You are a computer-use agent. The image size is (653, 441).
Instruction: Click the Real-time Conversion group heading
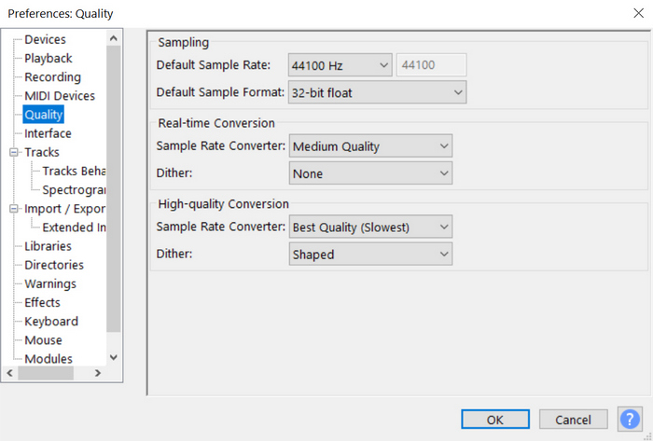216,123
